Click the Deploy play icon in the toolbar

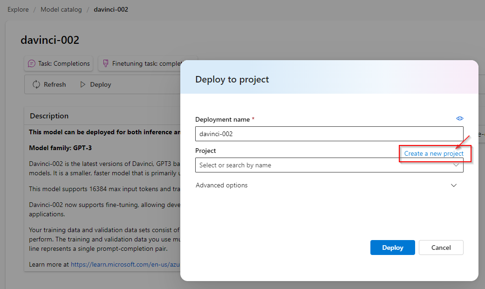pos(84,84)
